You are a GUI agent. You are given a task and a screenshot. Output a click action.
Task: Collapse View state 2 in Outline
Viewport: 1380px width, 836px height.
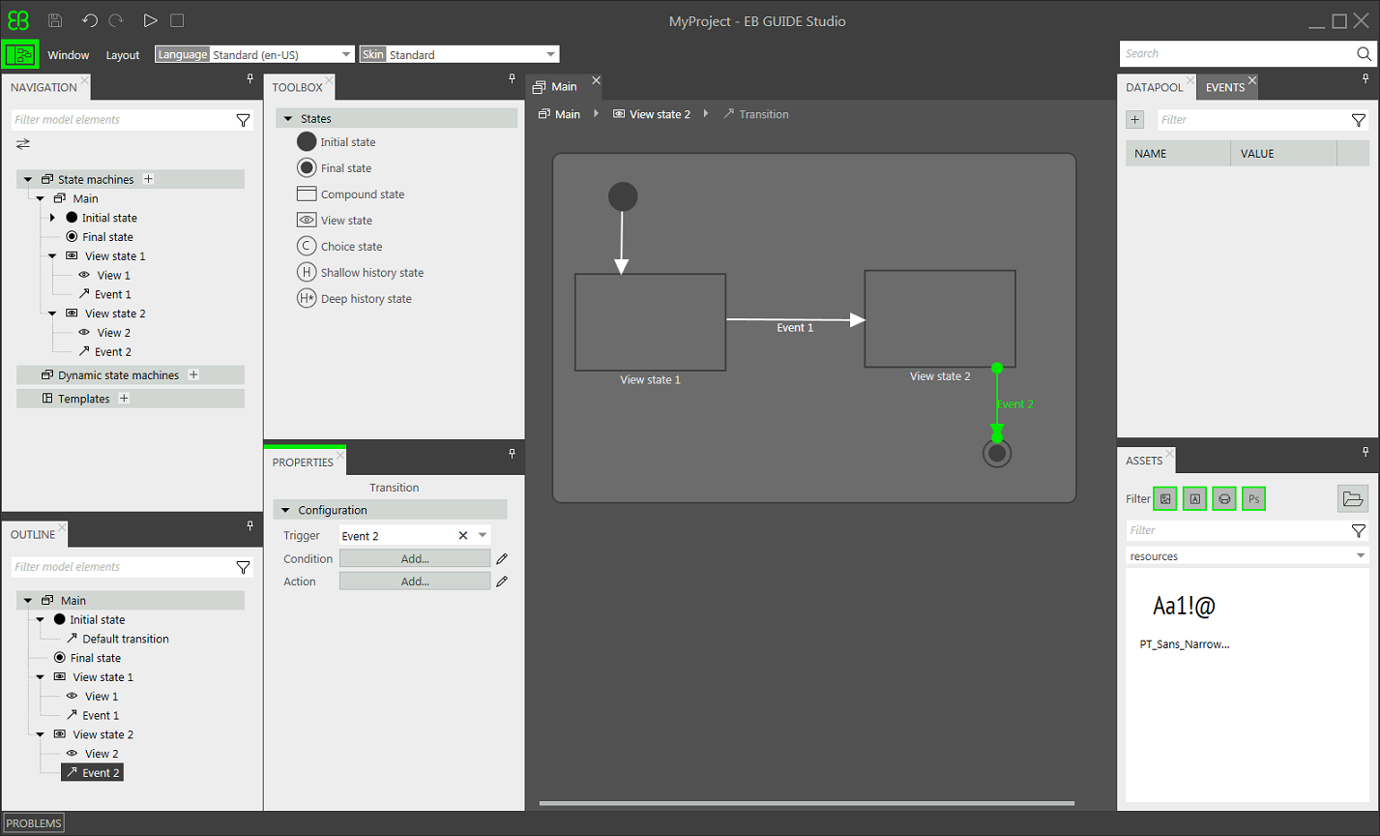click(41, 734)
